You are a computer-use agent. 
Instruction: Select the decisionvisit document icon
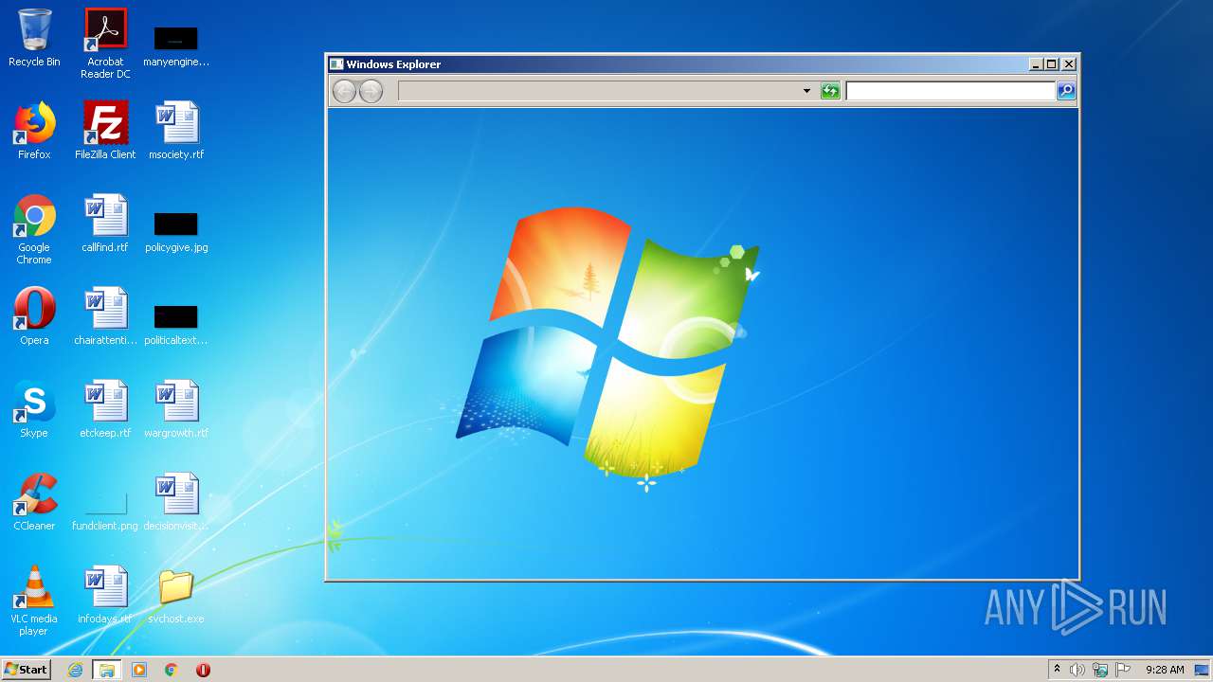tap(176, 502)
